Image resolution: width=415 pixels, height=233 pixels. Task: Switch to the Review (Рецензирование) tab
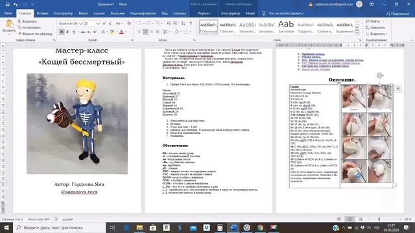143,13
